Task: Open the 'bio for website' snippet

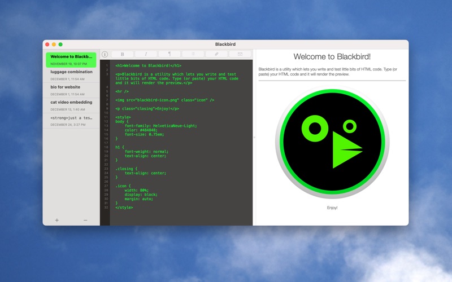Action: coord(71,90)
